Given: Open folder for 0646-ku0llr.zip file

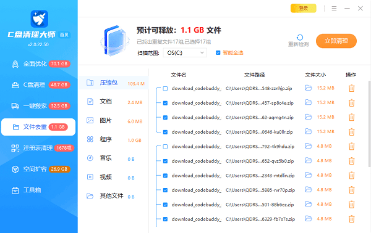Looking at the screenshot, I should coord(309,131).
